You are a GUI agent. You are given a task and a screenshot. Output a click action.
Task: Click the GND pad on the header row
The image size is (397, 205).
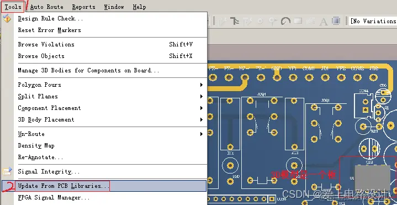[x=277, y=77]
